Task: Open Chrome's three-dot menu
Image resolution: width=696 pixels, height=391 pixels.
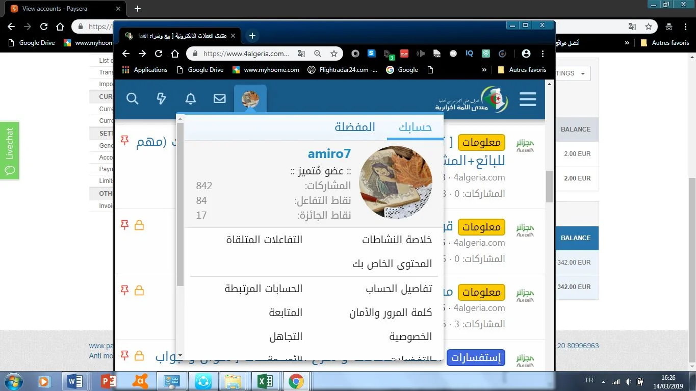Action: [543, 54]
